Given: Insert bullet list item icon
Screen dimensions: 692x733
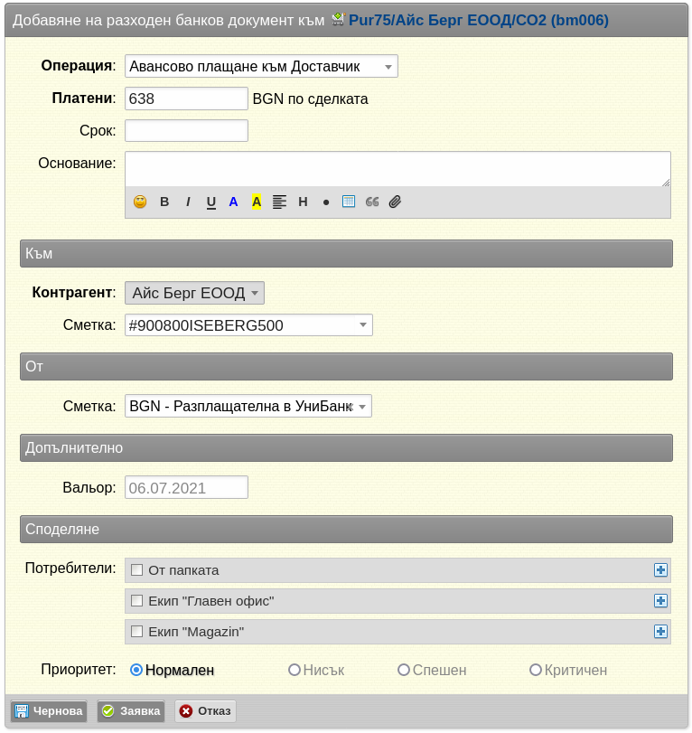Looking at the screenshot, I should pos(326,202).
